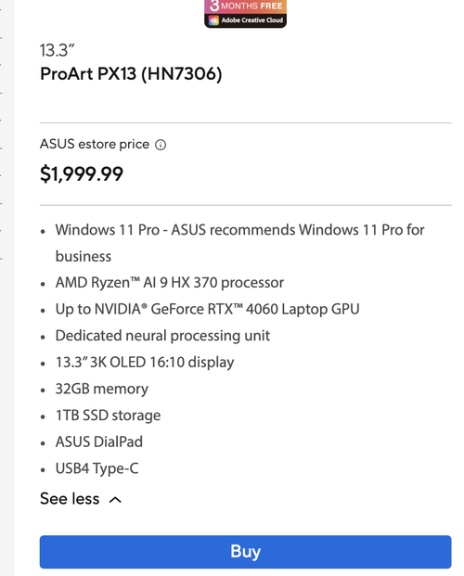Screen dimensions: 464x576
Task: Click the 1TB SSD storage bullet
Action: [x=108, y=416]
